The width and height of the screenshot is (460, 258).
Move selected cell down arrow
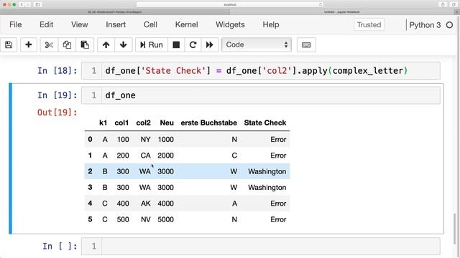(x=123, y=44)
